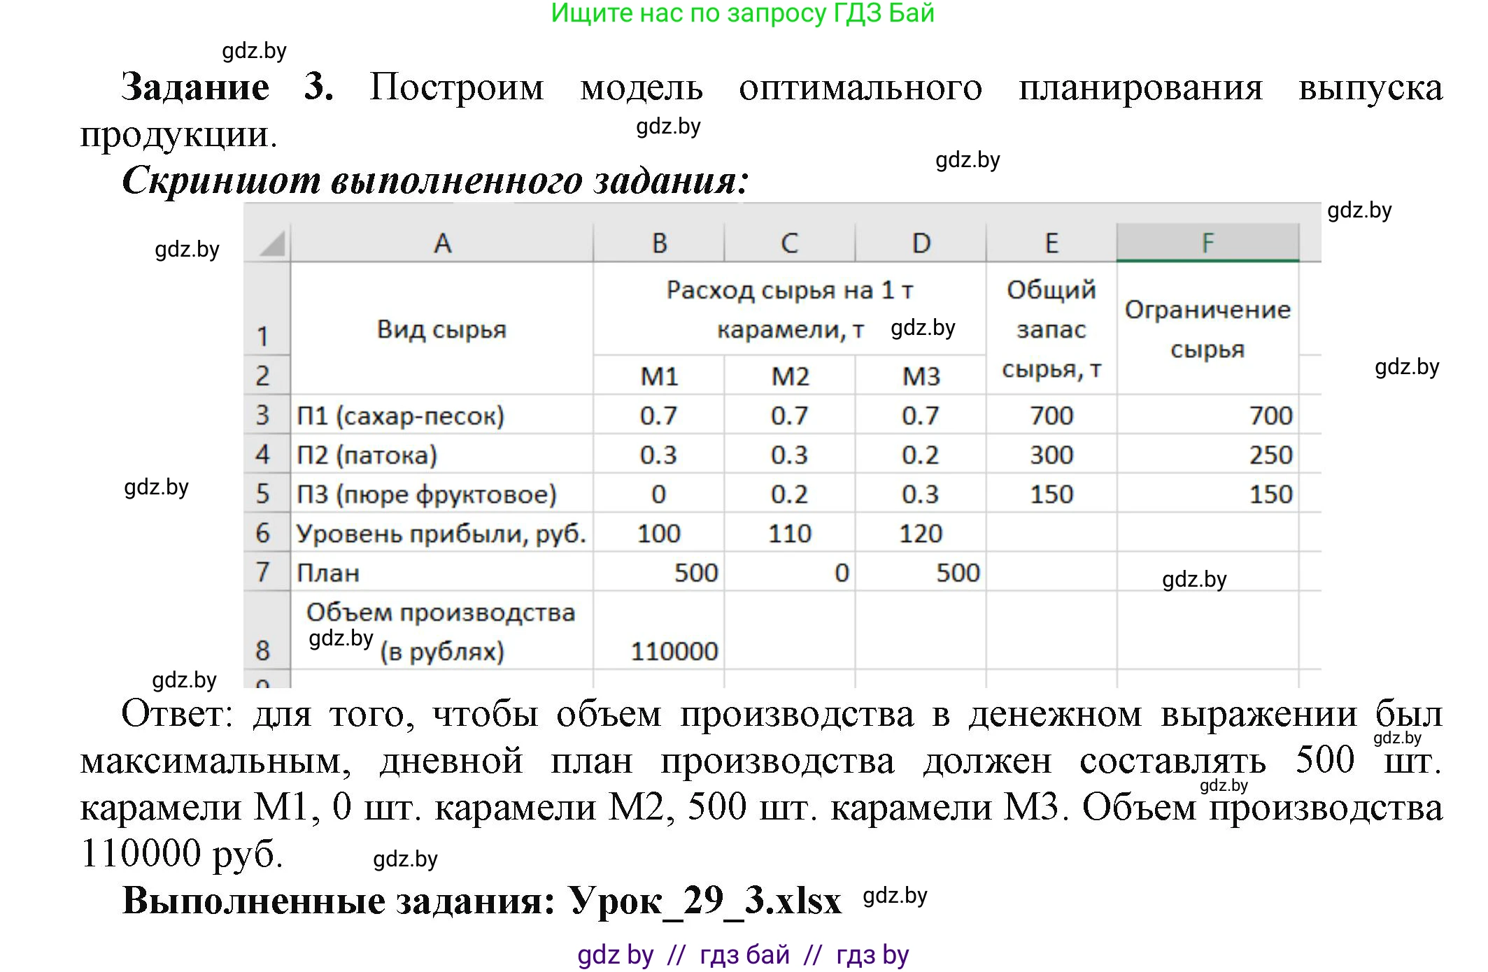This screenshot has width=1488, height=972.
Task: Click profit cell with value 100
Action: click(x=659, y=532)
